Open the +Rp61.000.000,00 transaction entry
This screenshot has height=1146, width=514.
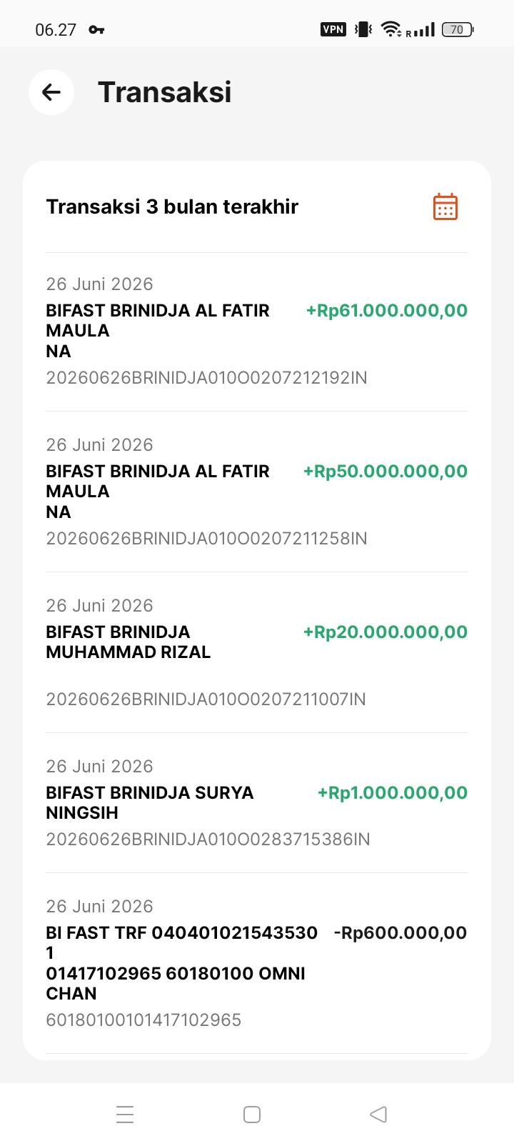tap(257, 332)
